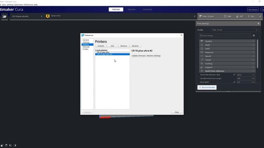Image resolution: width=264 pixels, height=148 pixels.
Task: Click the Activate printer button
Action: tap(101, 46)
